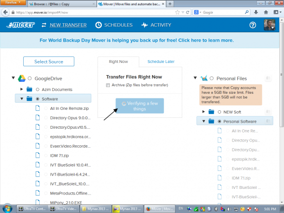Collapse the Personal Software folder
This screenshot has height=213, width=284.
click(x=204, y=121)
